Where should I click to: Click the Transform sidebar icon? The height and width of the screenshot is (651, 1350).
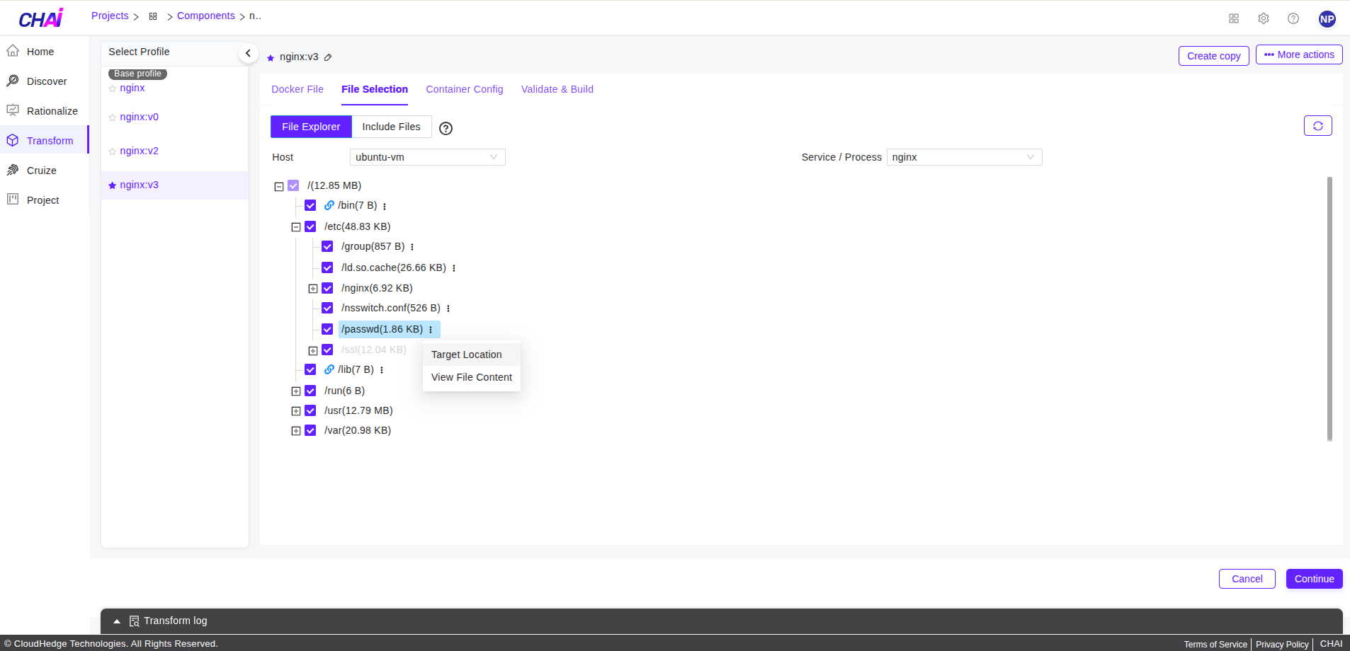tap(13, 140)
